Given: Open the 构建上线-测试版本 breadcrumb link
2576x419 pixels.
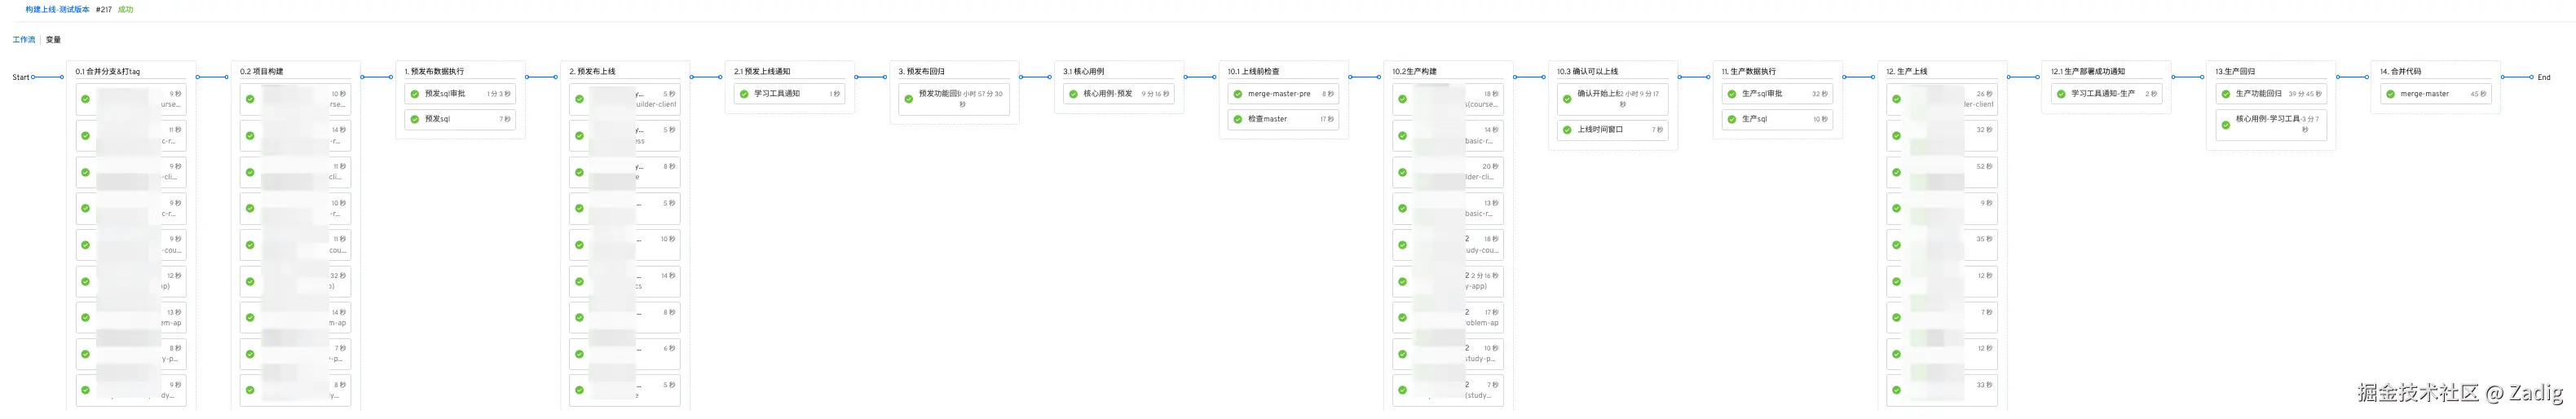Looking at the screenshot, I should point(57,9).
